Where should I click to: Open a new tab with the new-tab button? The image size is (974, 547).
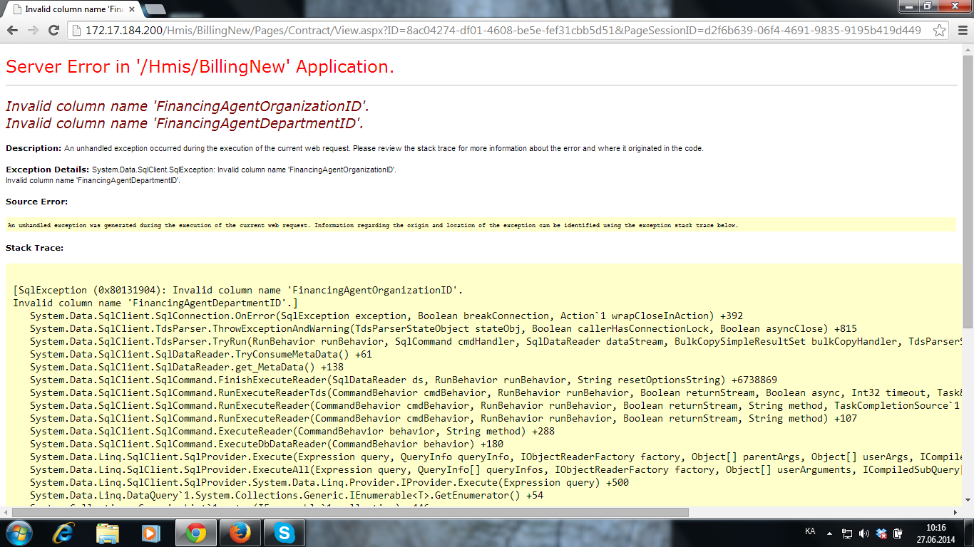155,9
